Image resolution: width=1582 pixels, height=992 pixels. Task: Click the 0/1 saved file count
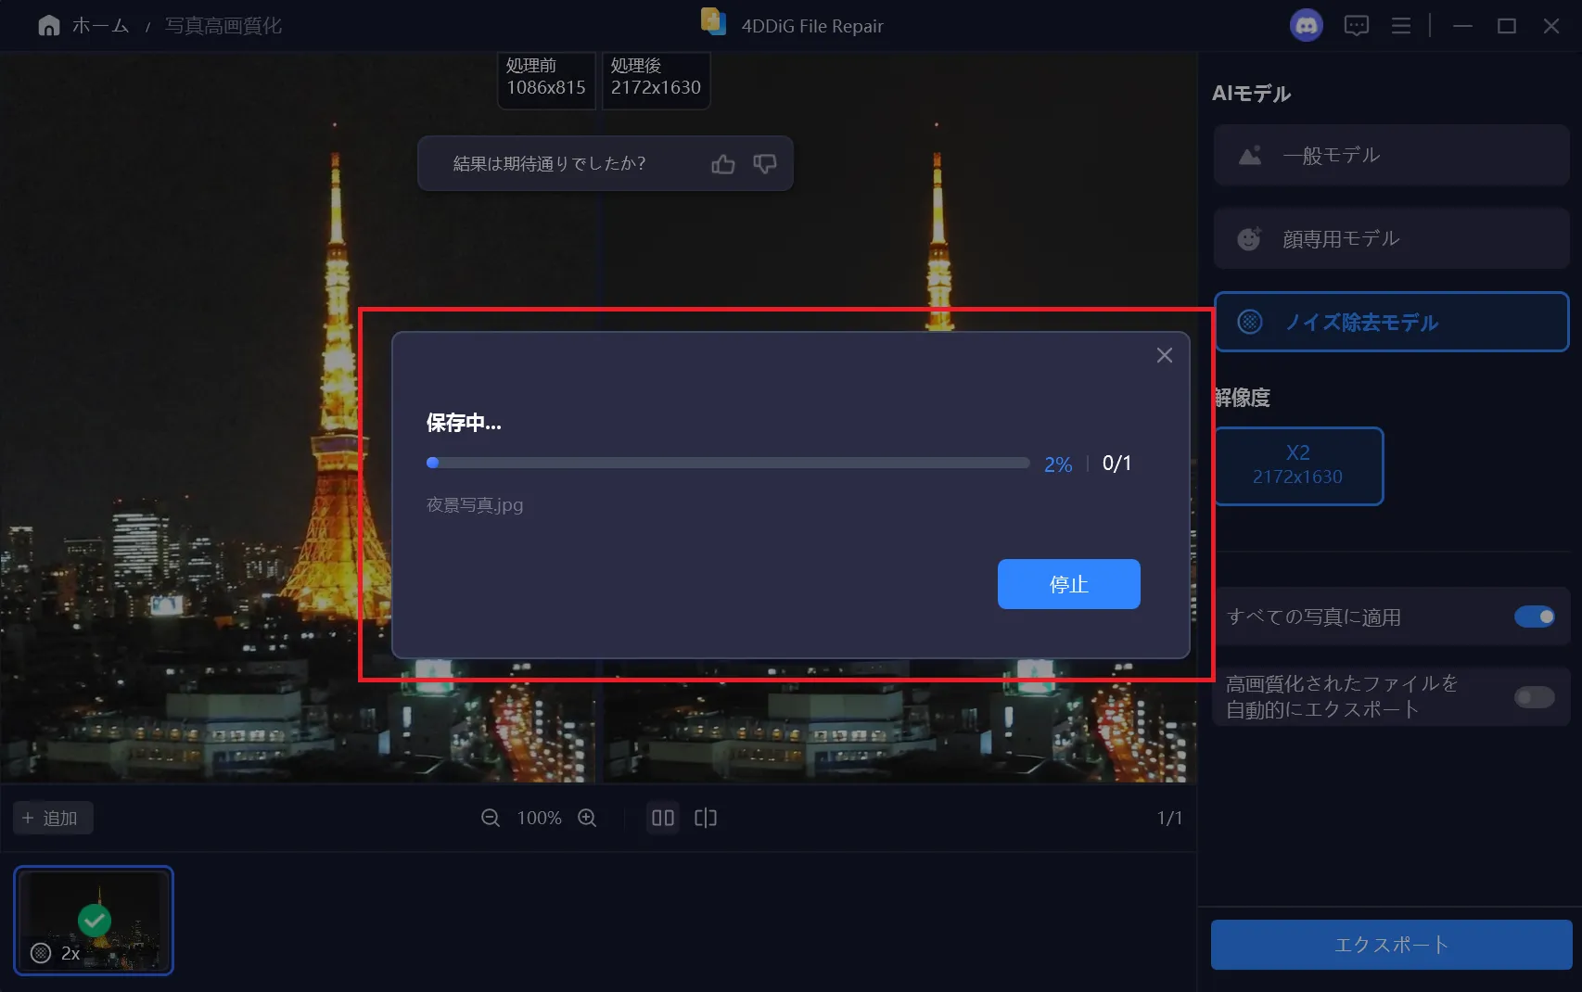[1116, 464]
